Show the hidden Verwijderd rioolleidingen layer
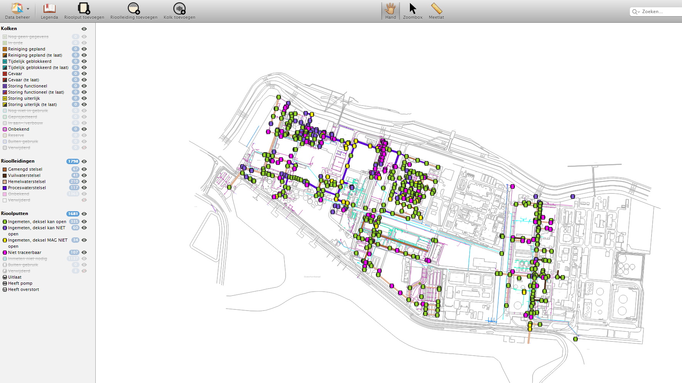This screenshot has width=682, height=383. 84,200
